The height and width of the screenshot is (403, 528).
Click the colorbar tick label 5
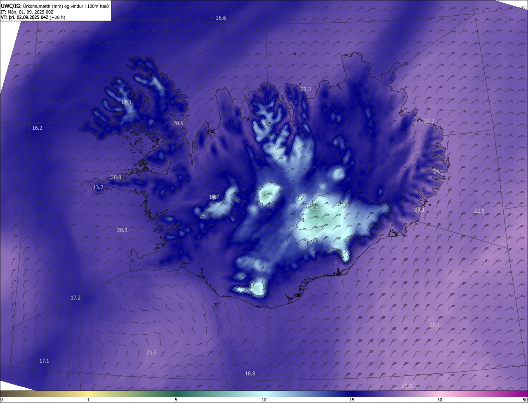(176, 400)
